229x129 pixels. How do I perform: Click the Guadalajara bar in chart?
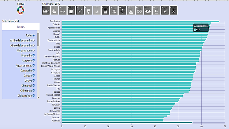pos(140,21)
